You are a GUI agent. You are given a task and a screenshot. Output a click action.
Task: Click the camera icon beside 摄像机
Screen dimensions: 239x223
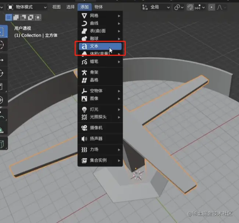click(84, 128)
